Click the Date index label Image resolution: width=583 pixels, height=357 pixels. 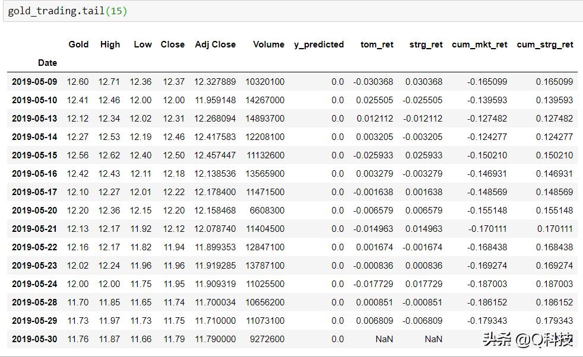(x=47, y=63)
